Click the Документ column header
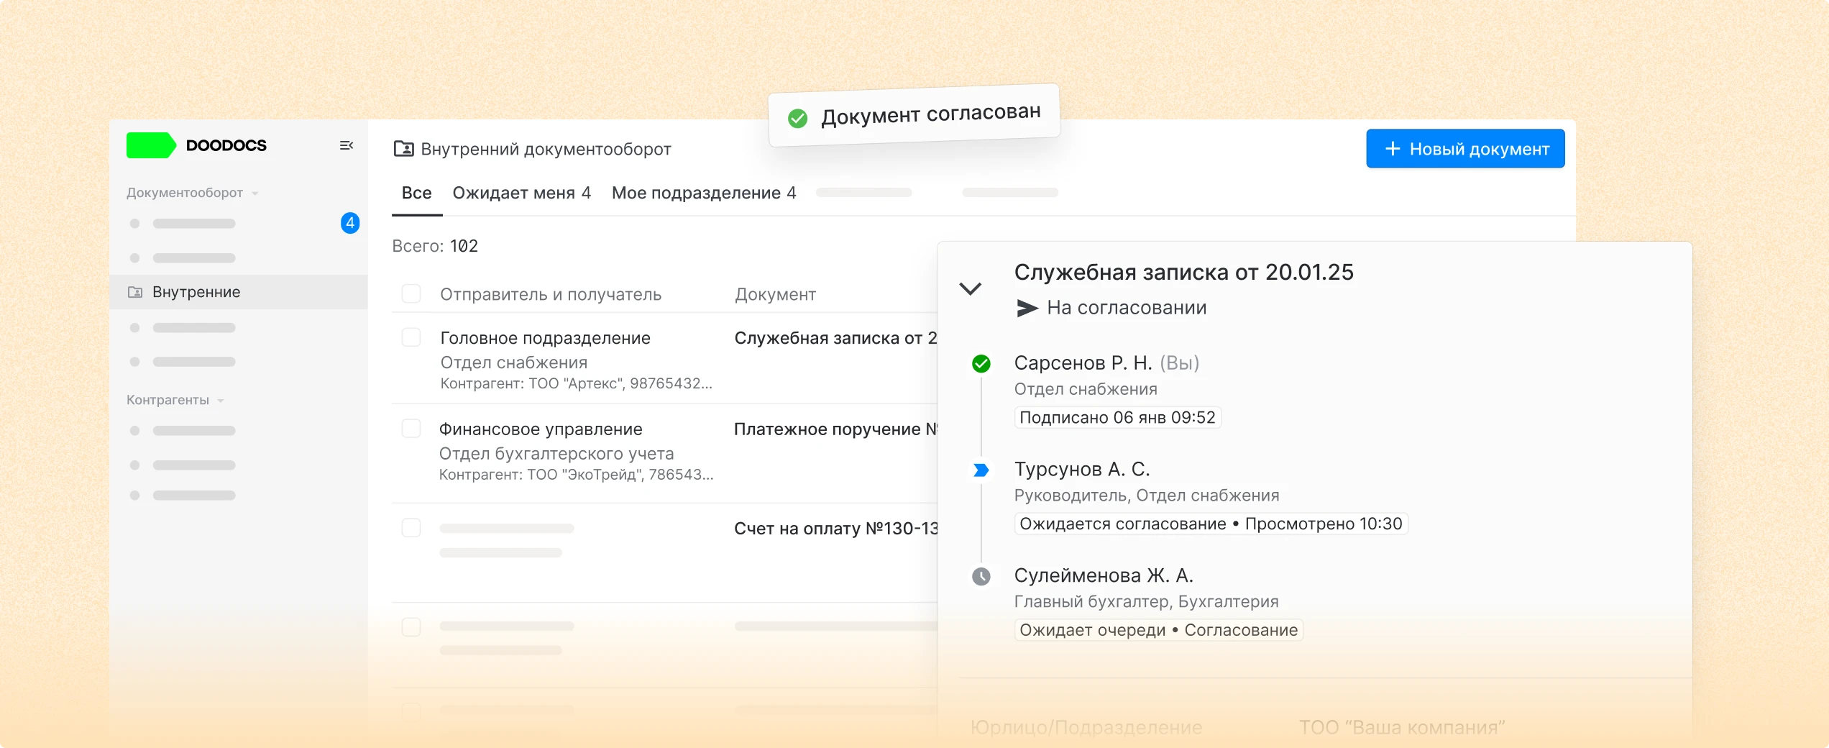 coord(775,294)
